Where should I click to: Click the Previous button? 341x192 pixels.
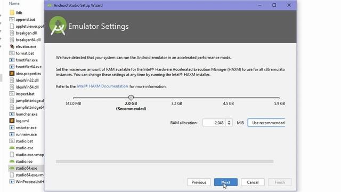[199, 182]
